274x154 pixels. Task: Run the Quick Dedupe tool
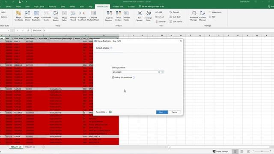point(118,16)
